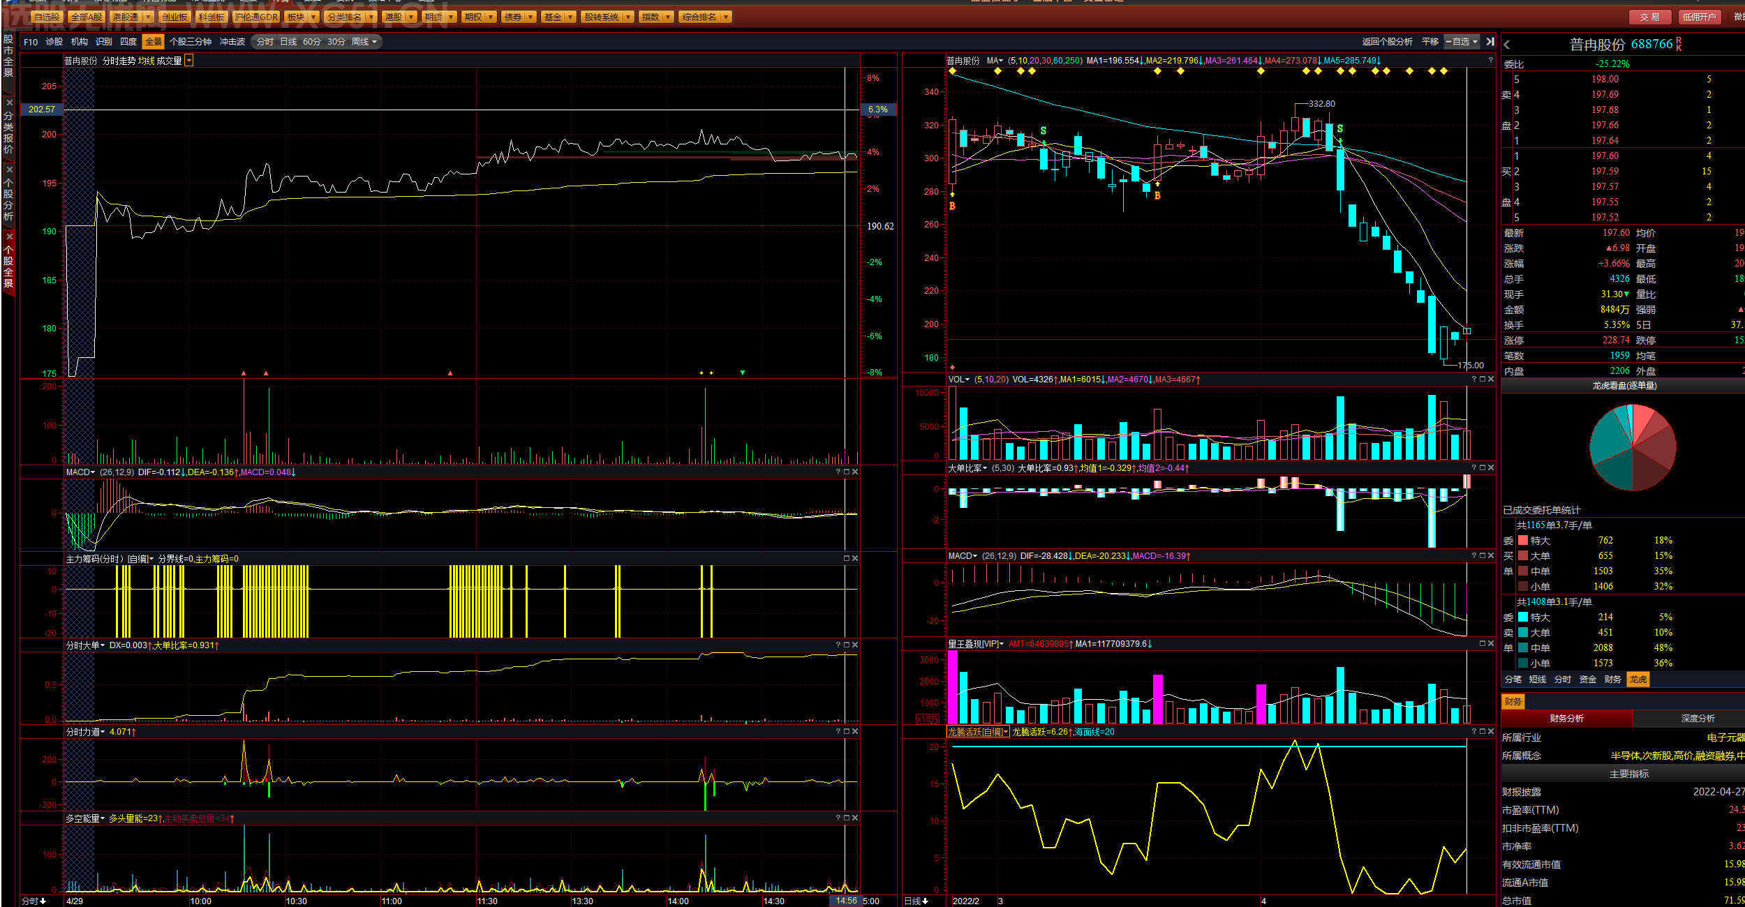The width and height of the screenshot is (1745, 907).
Task: Select the 深度分析 tab
Action: coord(1698,719)
